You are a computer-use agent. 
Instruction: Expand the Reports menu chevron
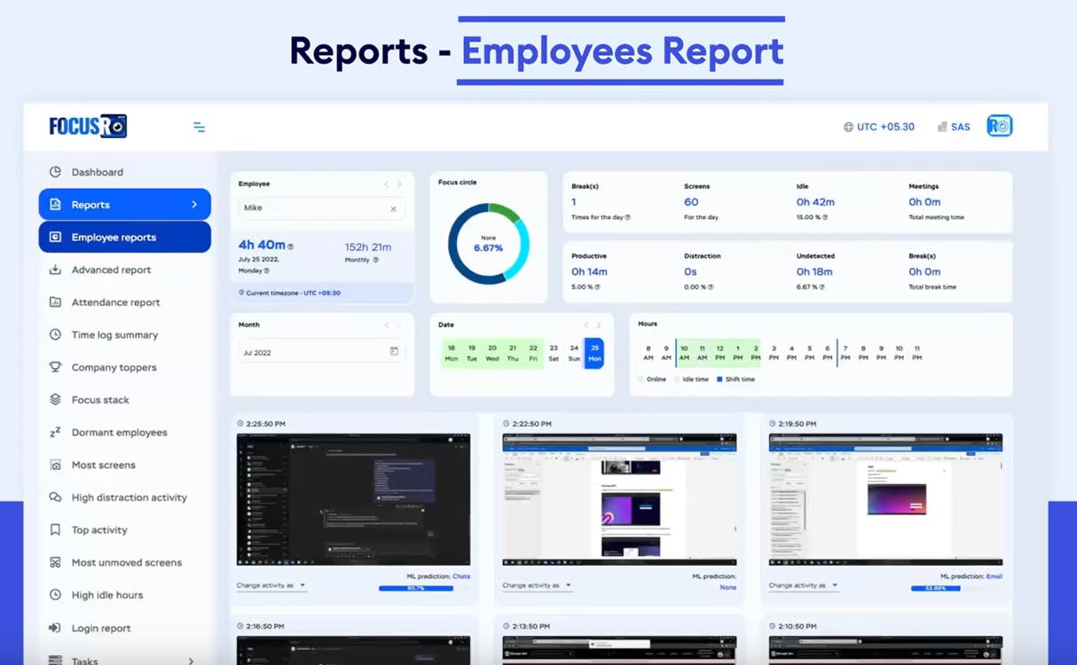[194, 205]
